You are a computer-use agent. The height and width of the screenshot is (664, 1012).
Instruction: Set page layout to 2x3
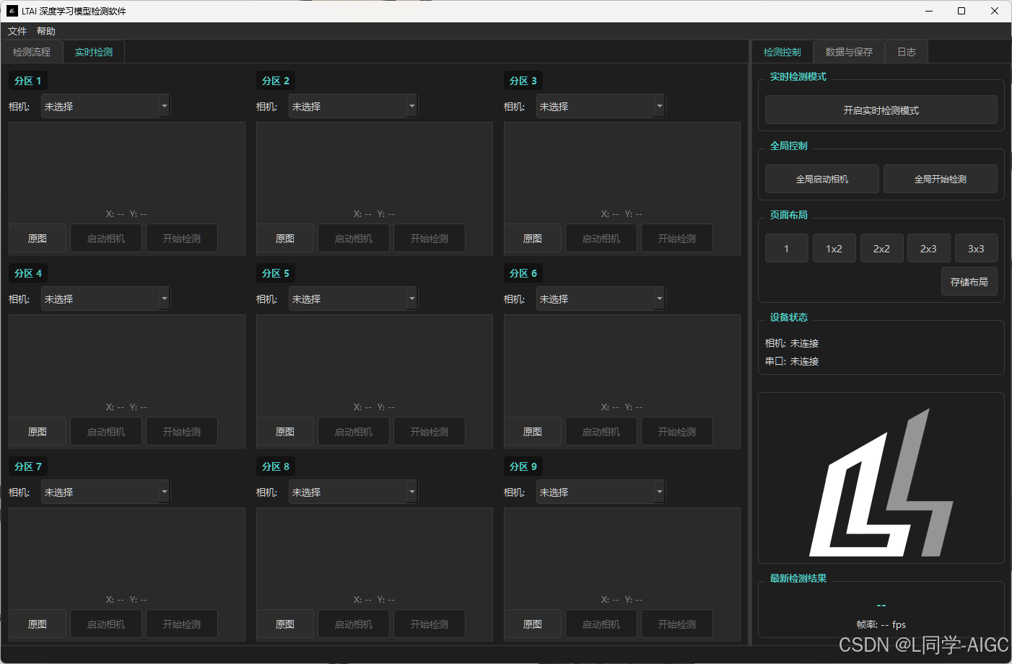928,249
